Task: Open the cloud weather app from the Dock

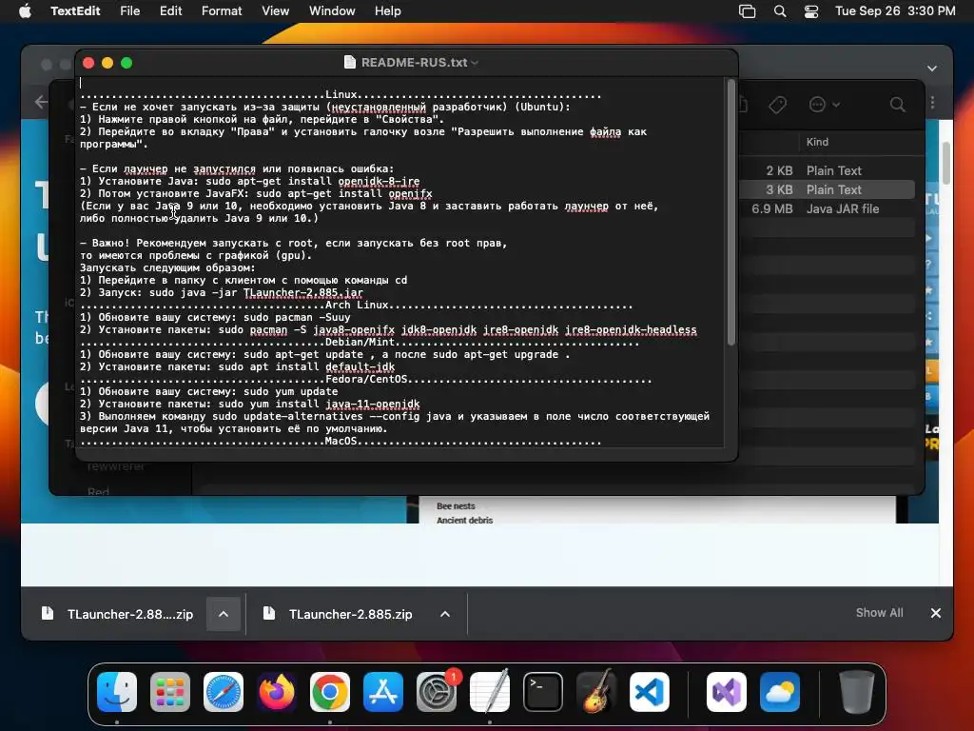Action: (780, 692)
